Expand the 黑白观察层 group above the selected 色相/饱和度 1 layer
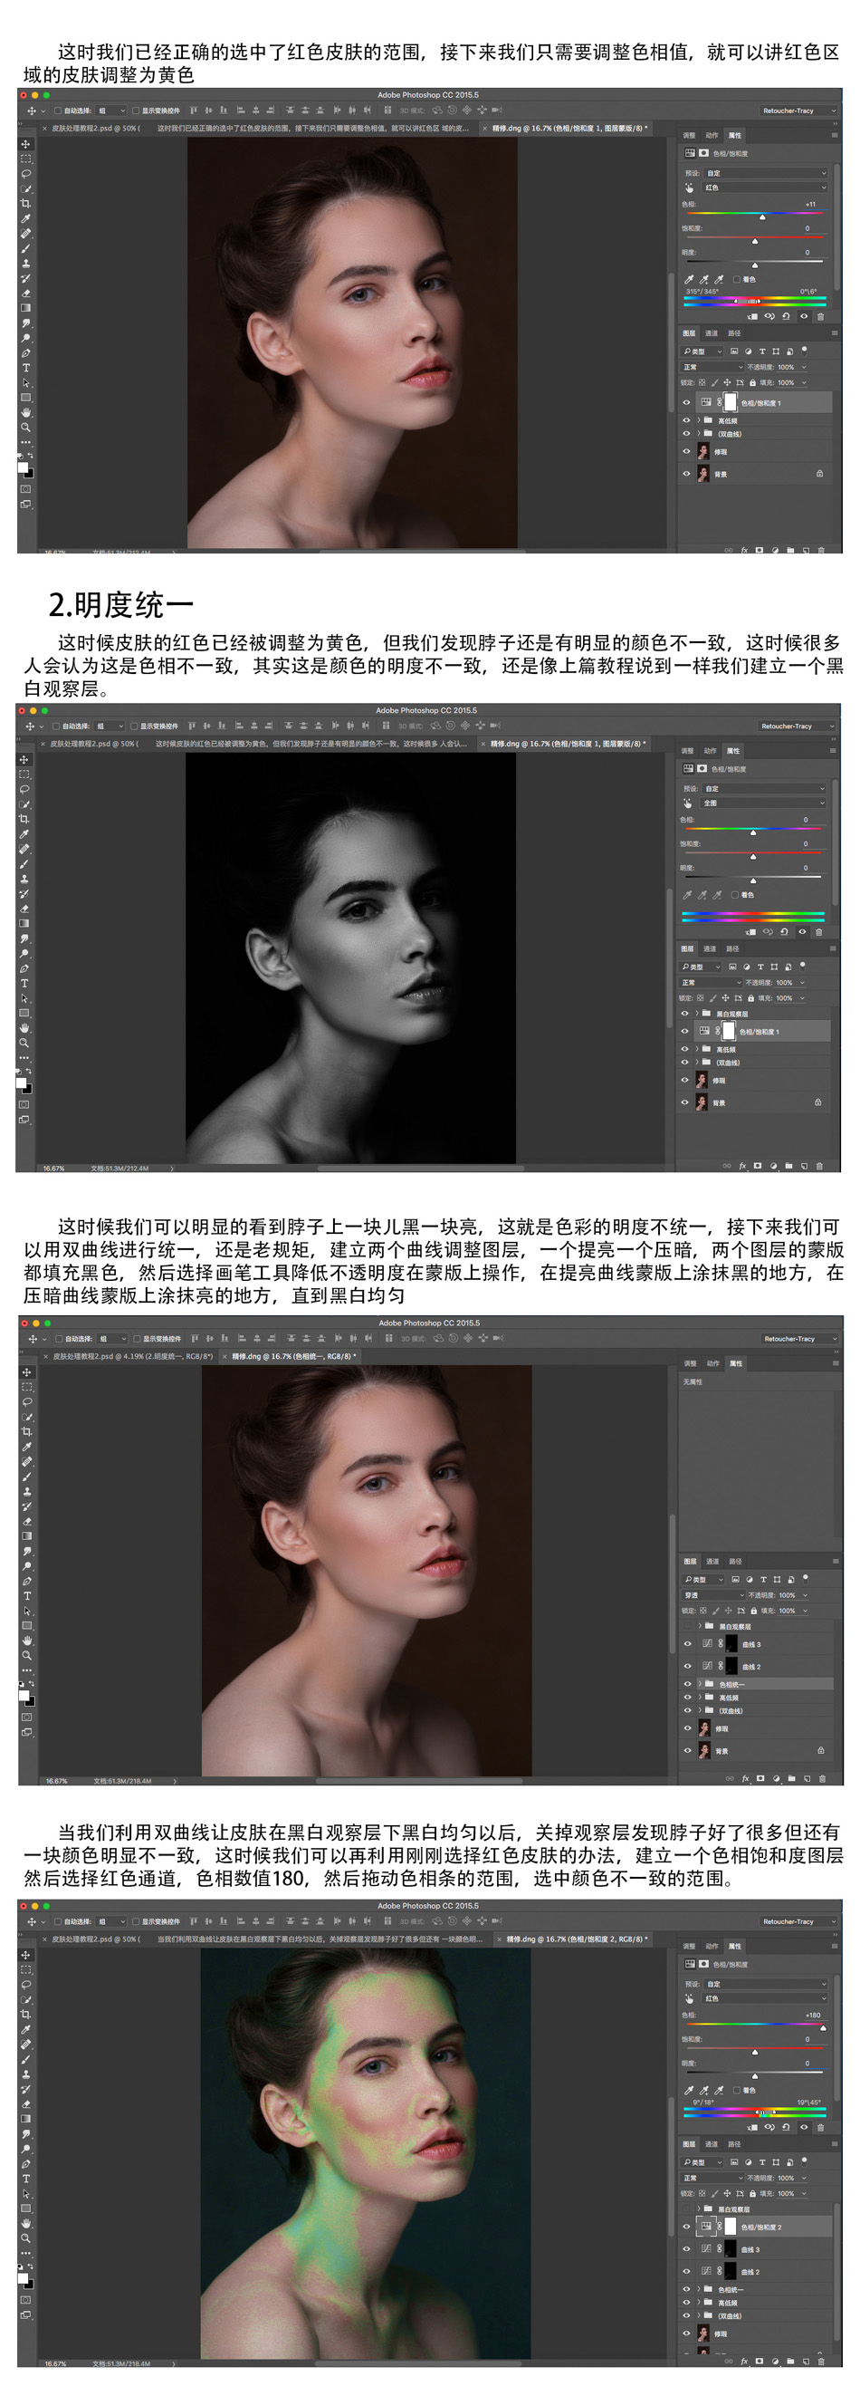Viewport: 860px width, 2396px height. coord(696,1014)
